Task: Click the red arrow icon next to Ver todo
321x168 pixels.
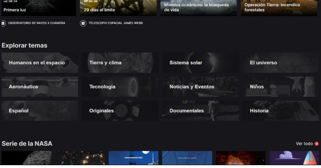Action: click(x=317, y=144)
